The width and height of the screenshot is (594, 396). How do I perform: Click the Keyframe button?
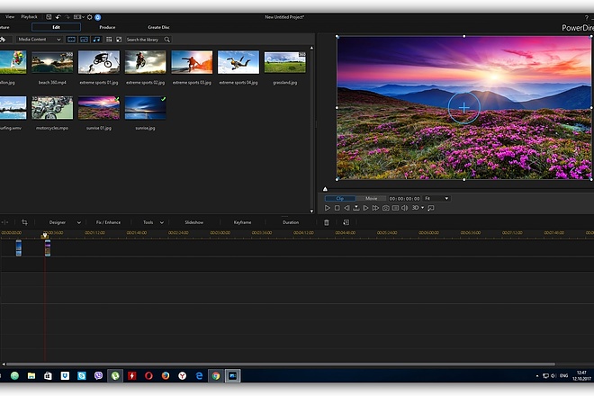[242, 222]
